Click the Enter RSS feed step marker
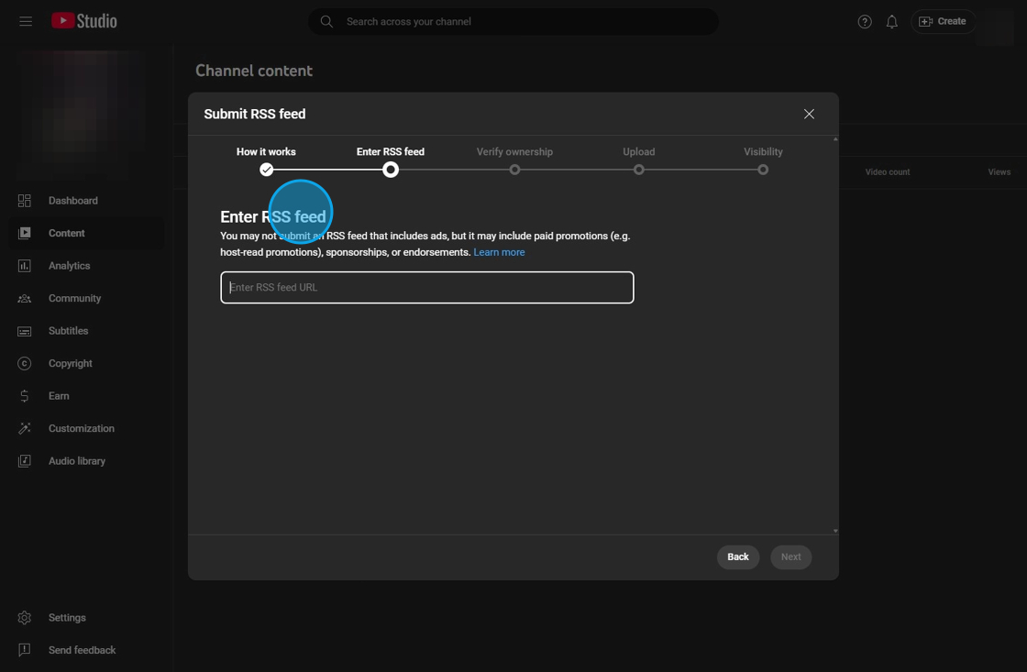This screenshot has width=1027, height=672. coord(391,170)
